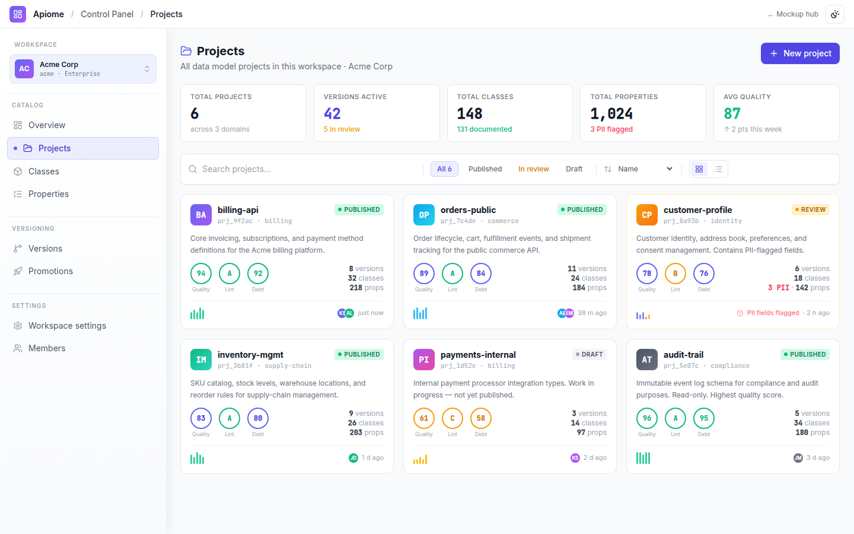This screenshot has width=854, height=534.
Task: Click the Projects folder icon in heading
Action: coord(186,51)
